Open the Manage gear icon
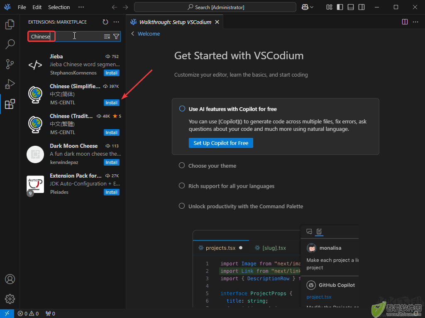 [x=10, y=299]
